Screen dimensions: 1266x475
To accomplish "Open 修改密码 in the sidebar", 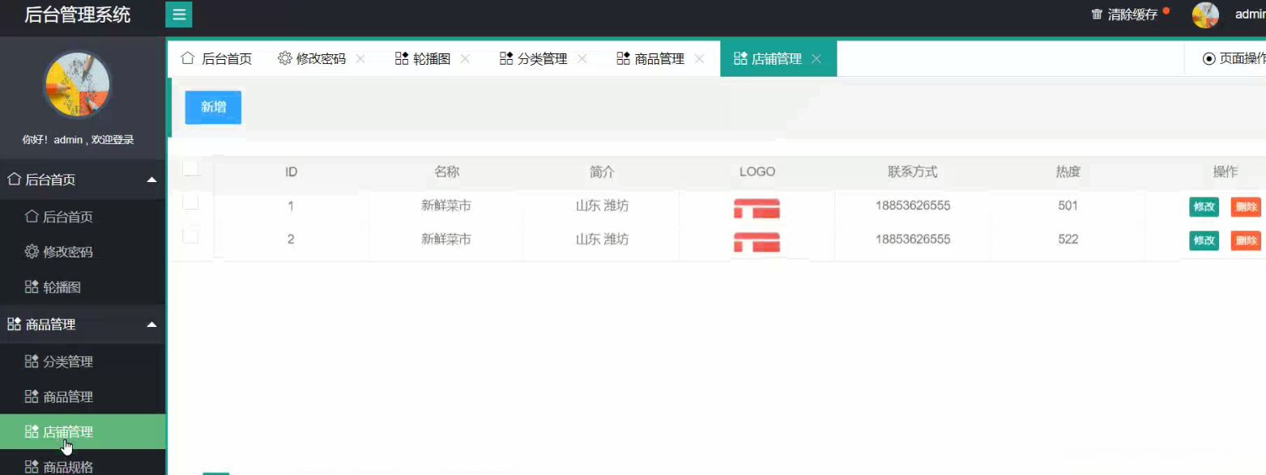I will [83, 252].
